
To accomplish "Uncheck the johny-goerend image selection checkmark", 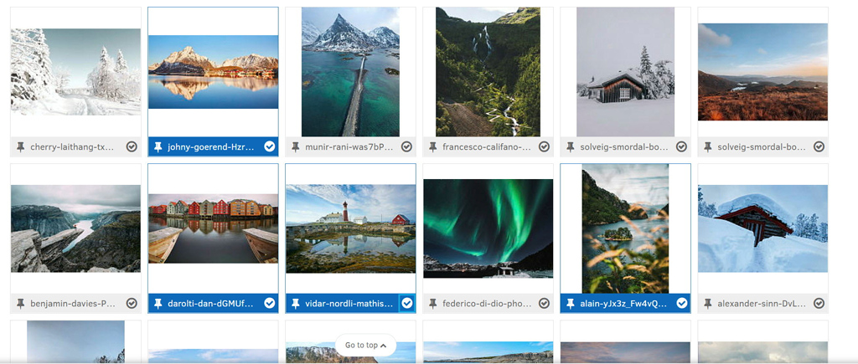I will (269, 146).
